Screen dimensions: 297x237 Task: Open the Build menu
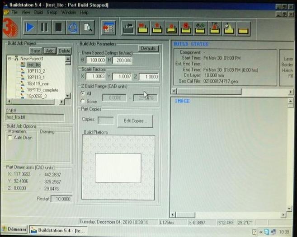38,13
